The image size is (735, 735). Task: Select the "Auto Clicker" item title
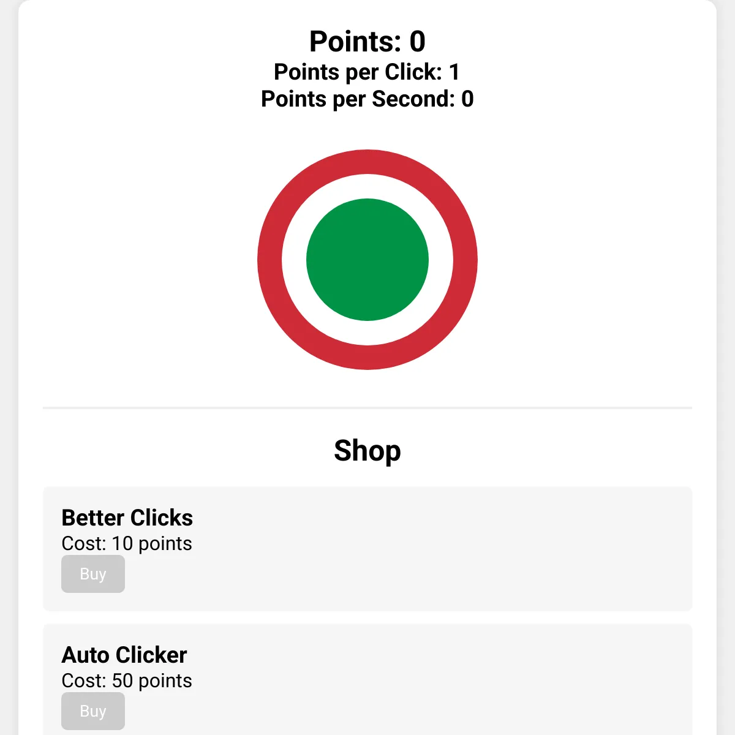tap(124, 655)
